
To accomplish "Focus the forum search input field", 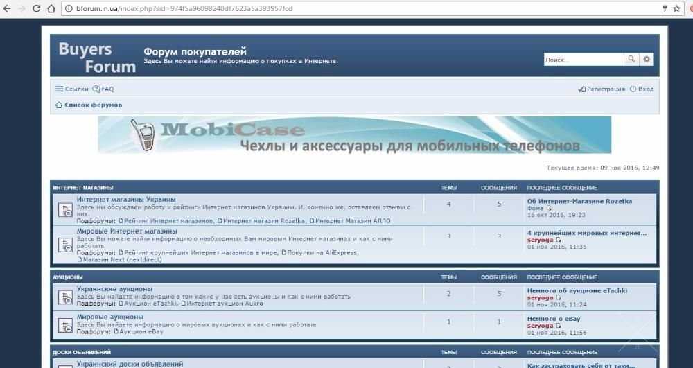I will pos(584,59).
